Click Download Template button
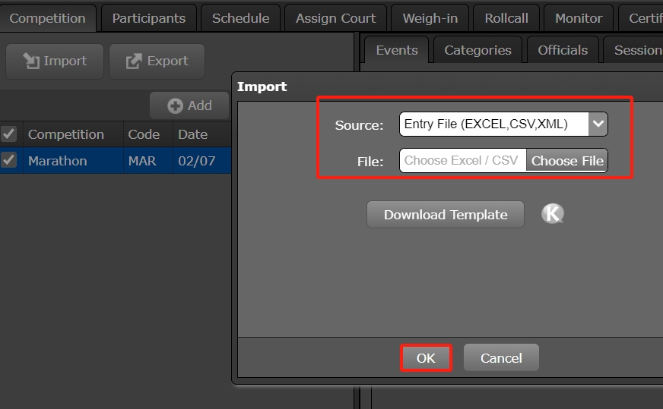 (445, 215)
